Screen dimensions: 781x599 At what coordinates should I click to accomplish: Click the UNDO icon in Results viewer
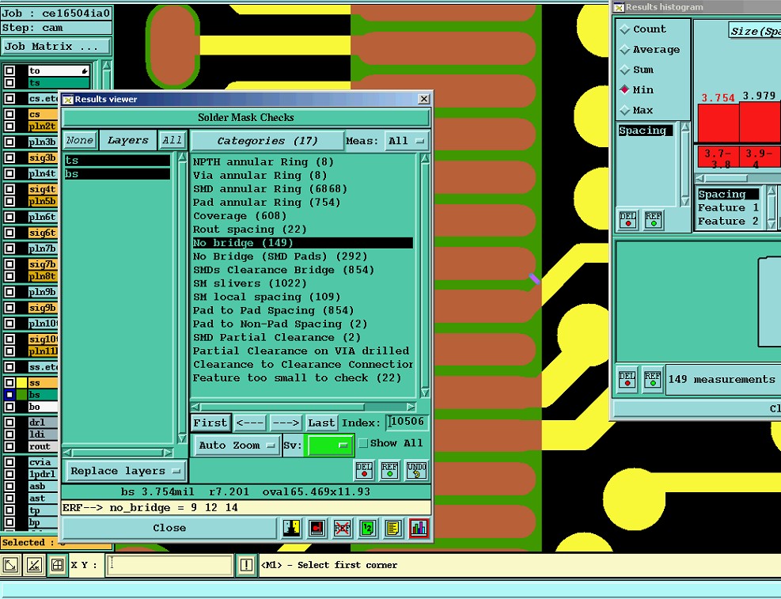pyautogui.click(x=416, y=471)
